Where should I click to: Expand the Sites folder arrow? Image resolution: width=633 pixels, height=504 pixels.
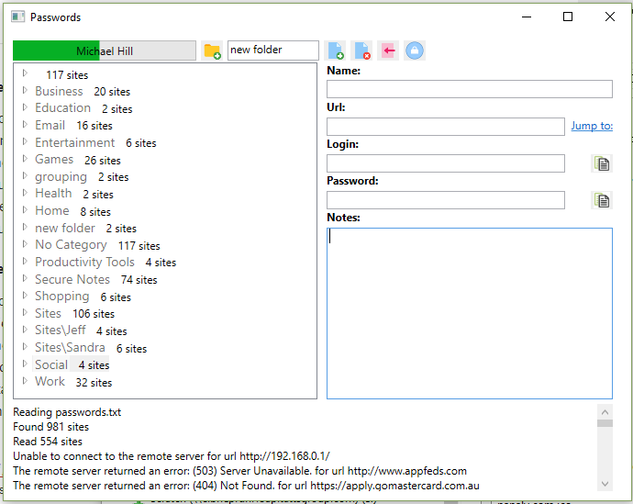click(25, 312)
